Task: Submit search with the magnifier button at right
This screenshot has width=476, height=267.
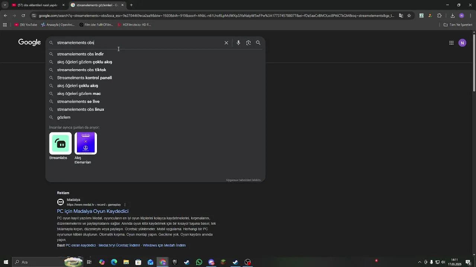Action: 258,43
